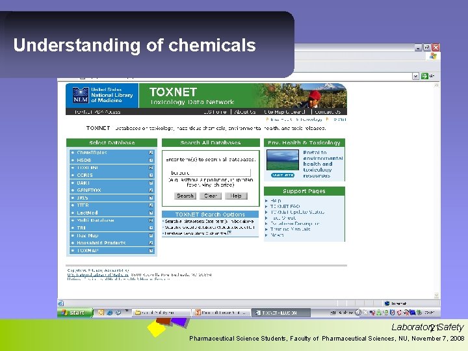Open the info icon beside TOXLINE
Image resolution: width=468 pixels, height=351 pixels.
pyautogui.click(x=151, y=168)
